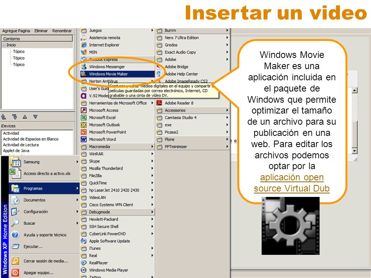The width and height of the screenshot is (371, 278).
Task: Click the Configuración icon in Start menu
Action: pos(15,211)
